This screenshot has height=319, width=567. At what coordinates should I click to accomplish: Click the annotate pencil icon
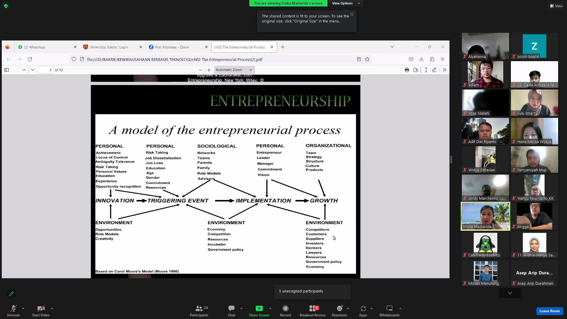11,294
